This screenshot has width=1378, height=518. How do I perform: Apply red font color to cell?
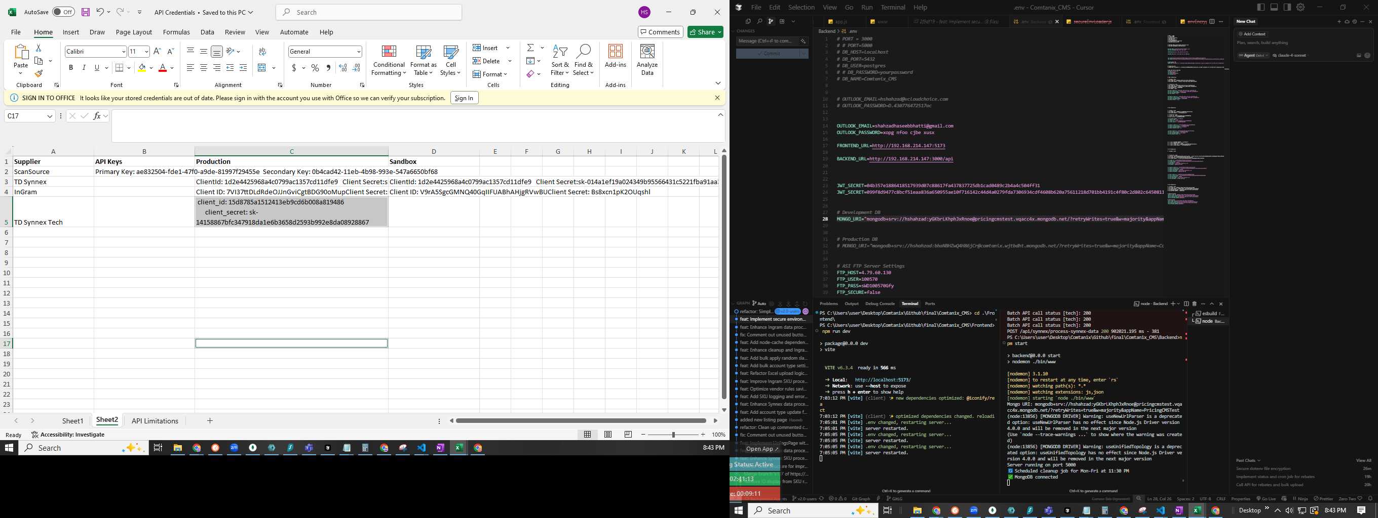coord(163,68)
